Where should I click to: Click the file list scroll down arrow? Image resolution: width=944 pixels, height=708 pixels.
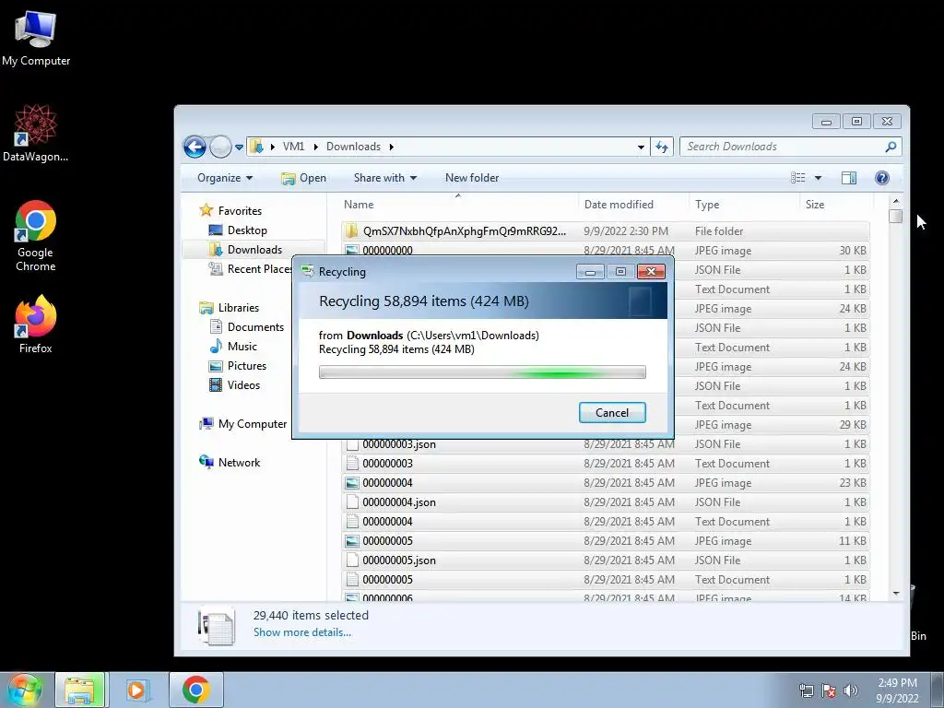click(896, 594)
